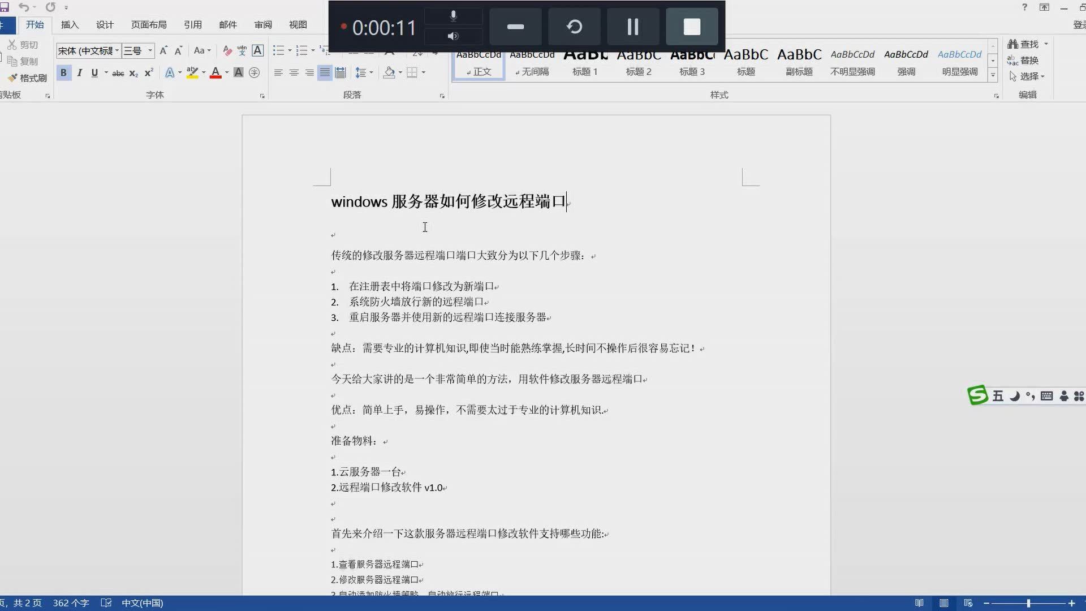The height and width of the screenshot is (611, 1086).
Task: Click the Format Painter (格式刷) icon
Action: [12, 78]
